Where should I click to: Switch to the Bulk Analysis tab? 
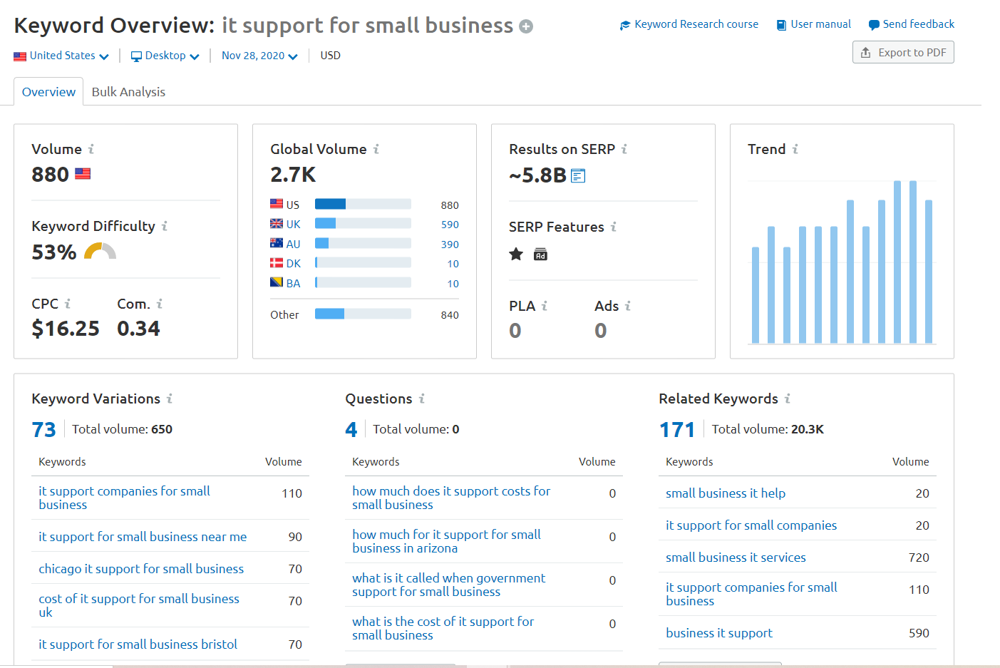tap(128, 91)
